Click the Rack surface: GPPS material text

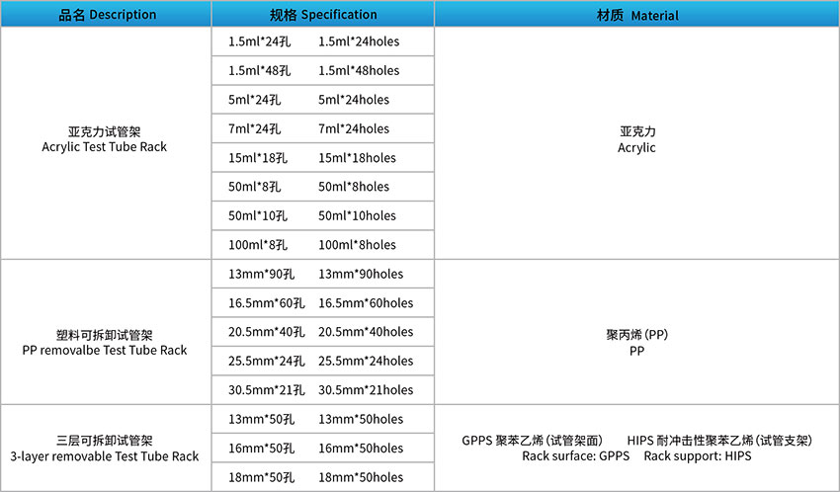point(575,456)
